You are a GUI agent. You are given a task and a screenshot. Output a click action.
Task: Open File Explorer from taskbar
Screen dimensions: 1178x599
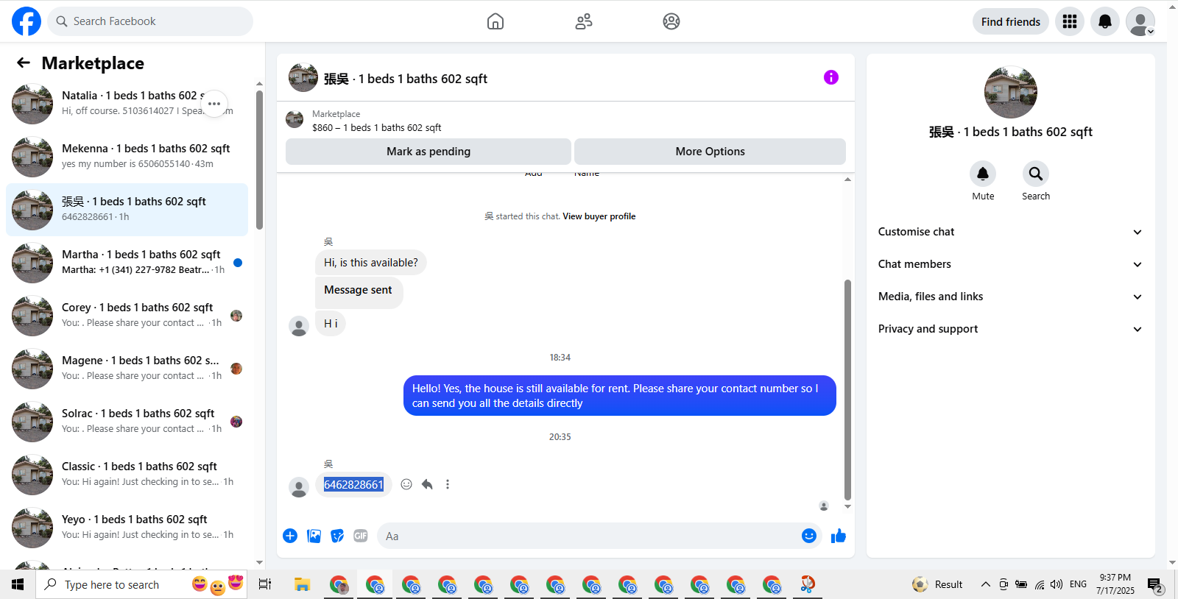302,584
